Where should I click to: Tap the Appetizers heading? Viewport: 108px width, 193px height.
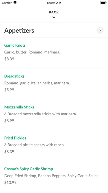point(19,31)
